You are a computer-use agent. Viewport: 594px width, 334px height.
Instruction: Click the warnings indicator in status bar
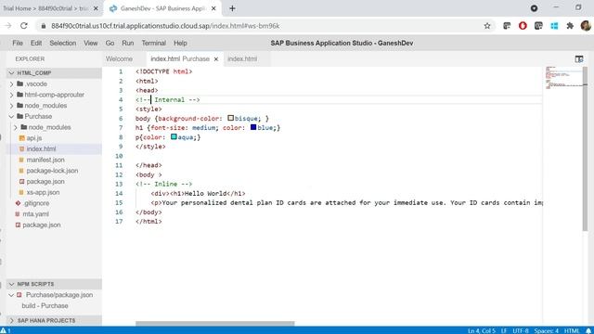pyautogui.click(x=6, y=330)
